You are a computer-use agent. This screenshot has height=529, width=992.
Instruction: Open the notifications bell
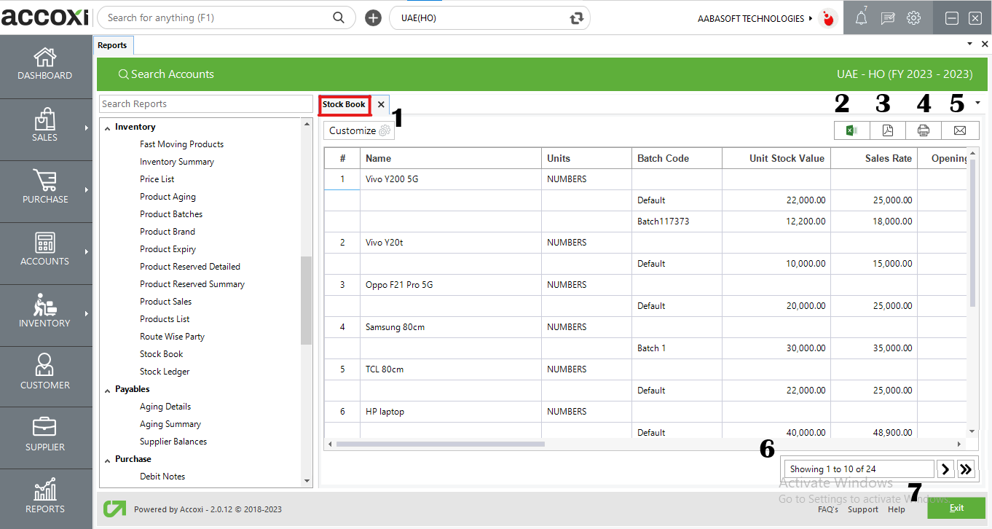pyautogui.click(x=861, y=18)
